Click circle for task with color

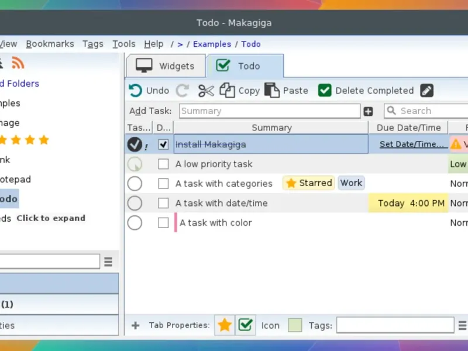point(135,223)
